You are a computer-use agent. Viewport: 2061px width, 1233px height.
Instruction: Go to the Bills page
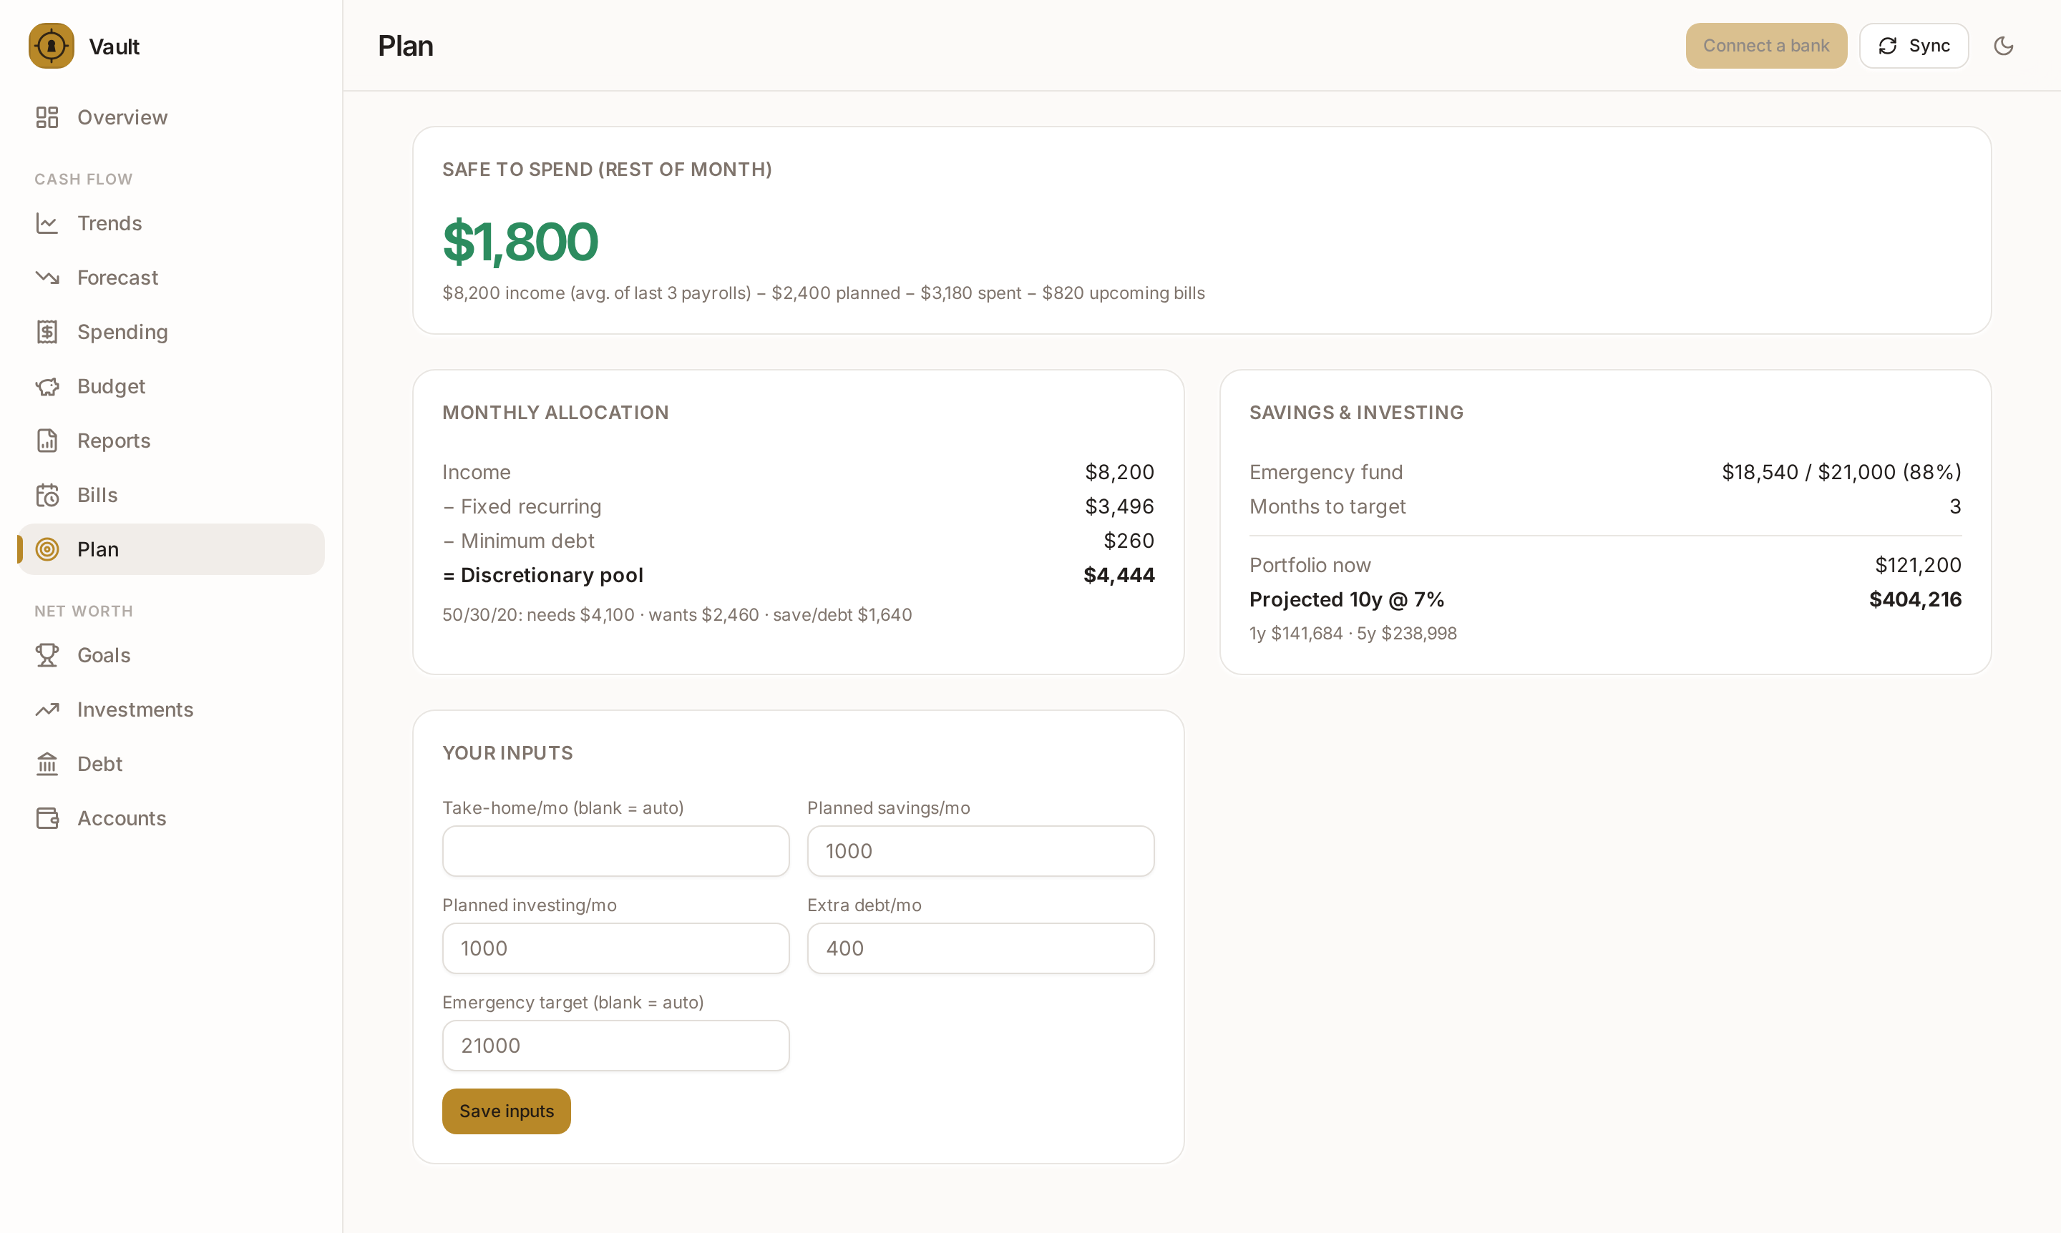pos(170,495)
